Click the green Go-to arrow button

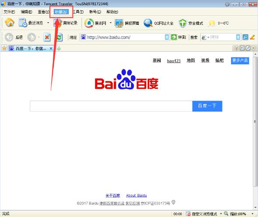click(x=174, y=37)
